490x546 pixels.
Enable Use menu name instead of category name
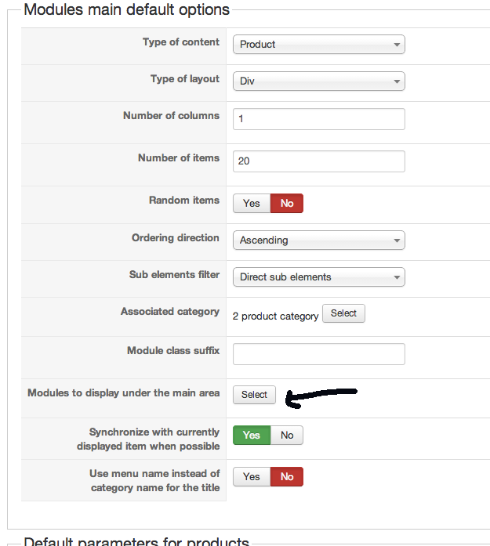[x=252, y=477]
